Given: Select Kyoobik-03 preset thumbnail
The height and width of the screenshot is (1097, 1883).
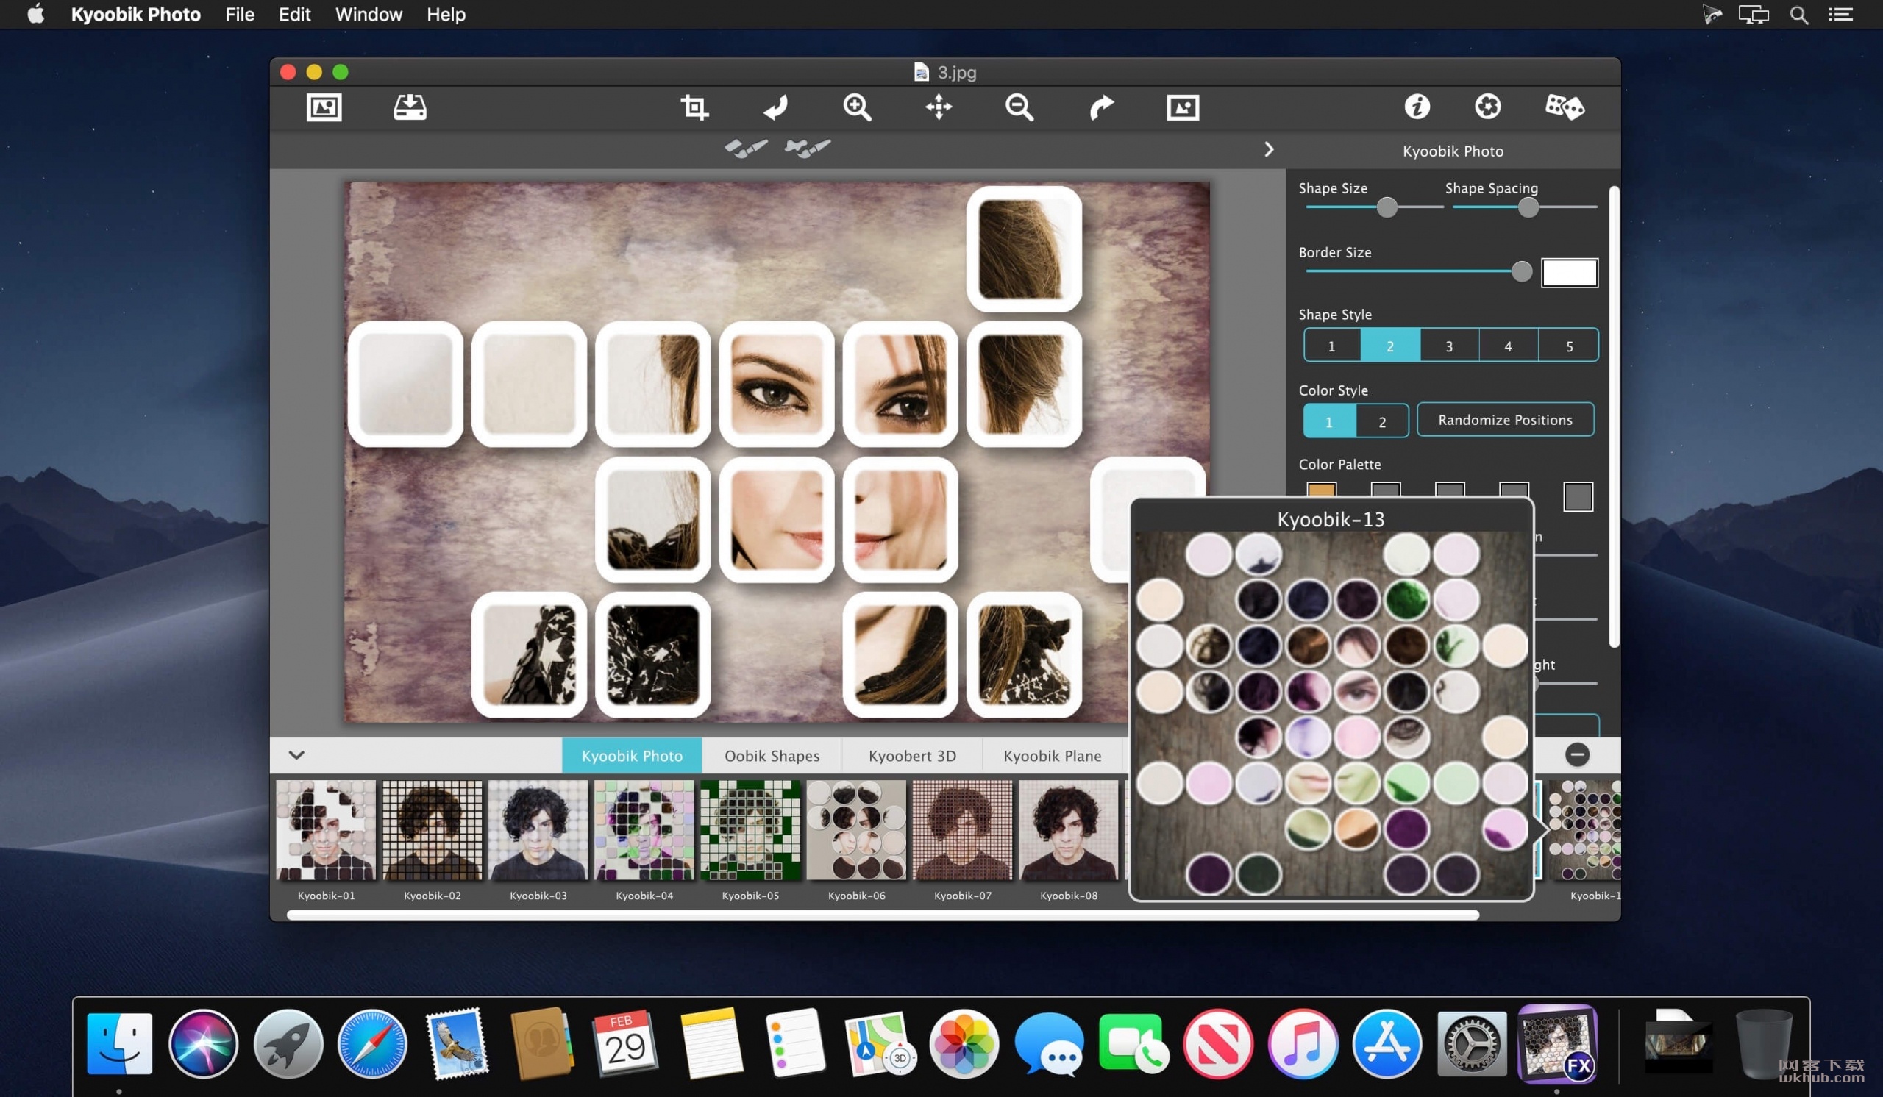Looking at the screenshot, I should point(538,829).
